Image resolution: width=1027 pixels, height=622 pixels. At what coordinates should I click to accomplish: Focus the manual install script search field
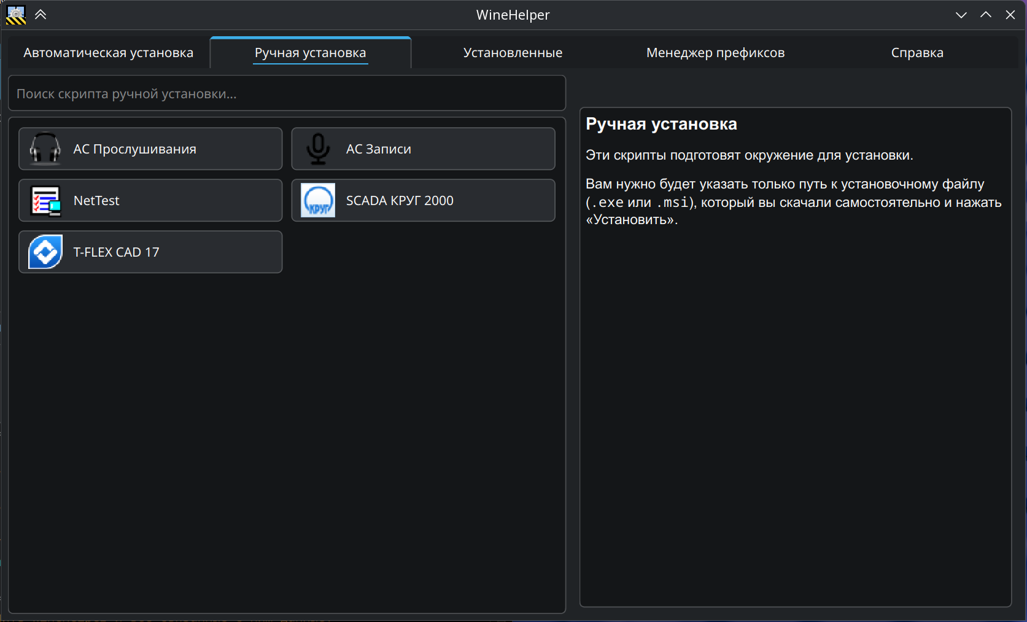287,94
